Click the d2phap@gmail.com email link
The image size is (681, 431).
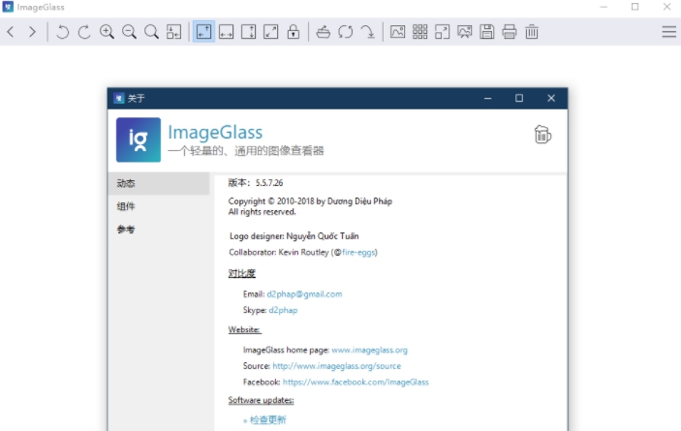pyautogui.click(x=304, y=294)
